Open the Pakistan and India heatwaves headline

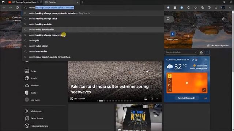pyautogui.click(x=110, y=89)
